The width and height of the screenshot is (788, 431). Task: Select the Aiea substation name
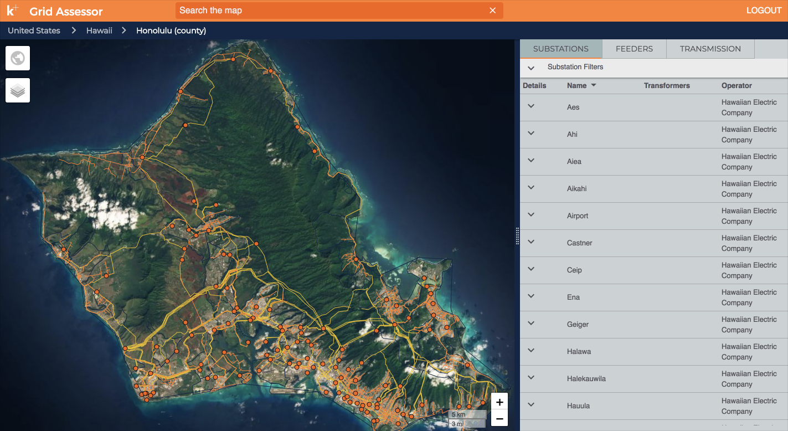[574, 162]
